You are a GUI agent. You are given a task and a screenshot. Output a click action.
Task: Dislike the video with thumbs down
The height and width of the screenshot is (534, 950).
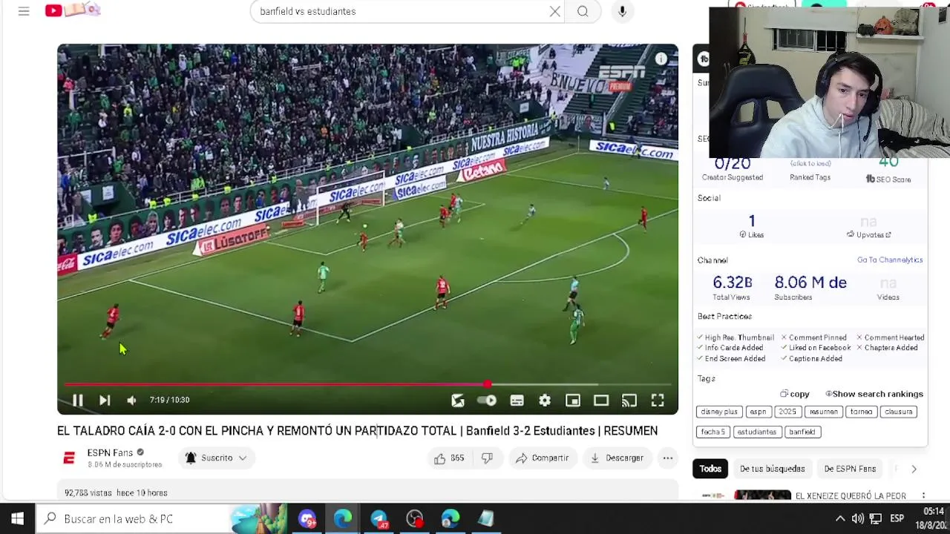[x=487, y=458]
